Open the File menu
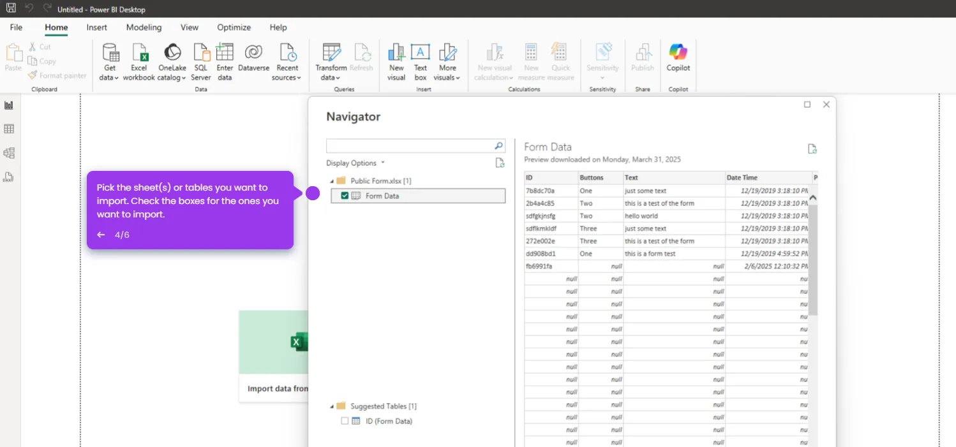956x447 pixels. pyautogui.click(x=16, y=27)
